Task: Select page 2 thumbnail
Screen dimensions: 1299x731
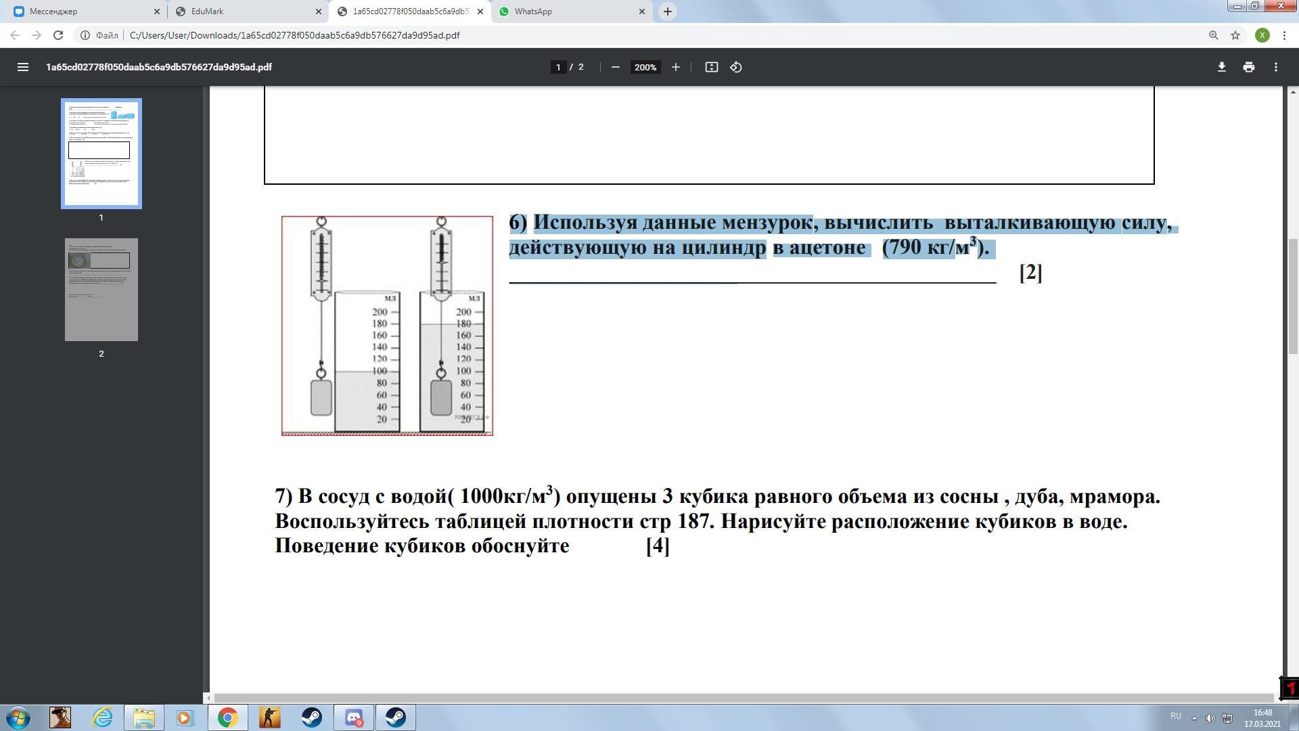Action: coord(101,290)
